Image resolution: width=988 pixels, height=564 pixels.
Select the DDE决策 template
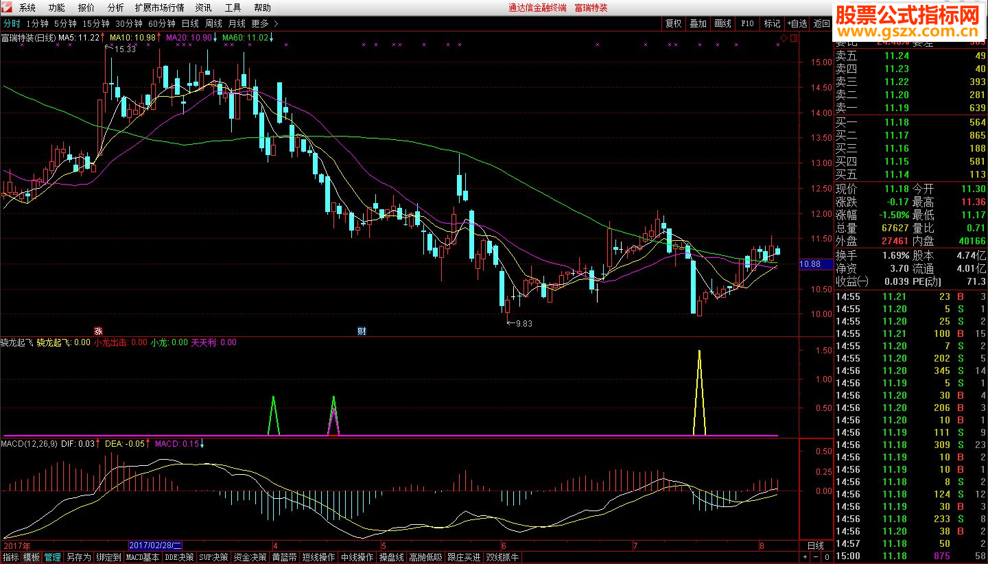(179, 558)
